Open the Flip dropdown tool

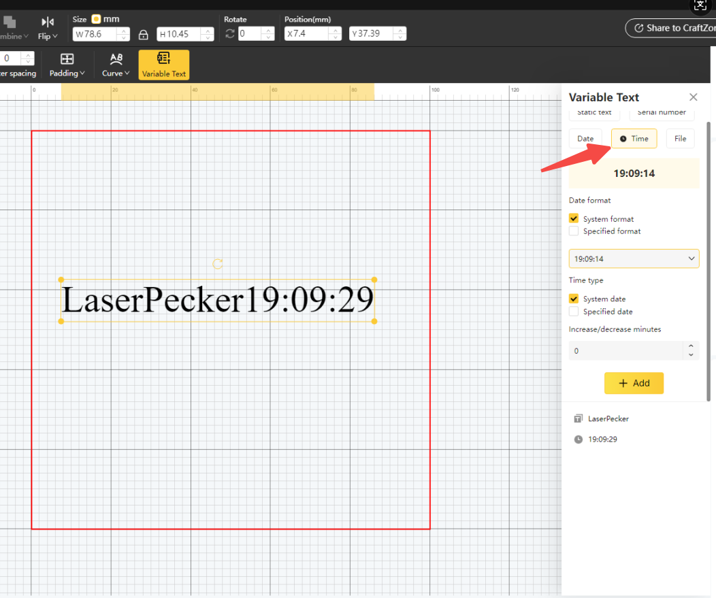coord(48,28)
